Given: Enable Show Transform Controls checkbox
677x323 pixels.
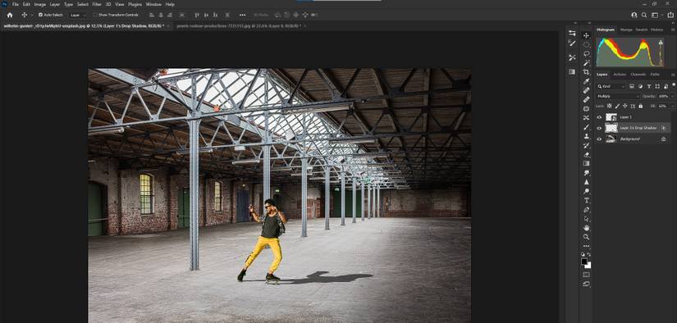Looking at the screenshot, I should (x=95, y=15).
